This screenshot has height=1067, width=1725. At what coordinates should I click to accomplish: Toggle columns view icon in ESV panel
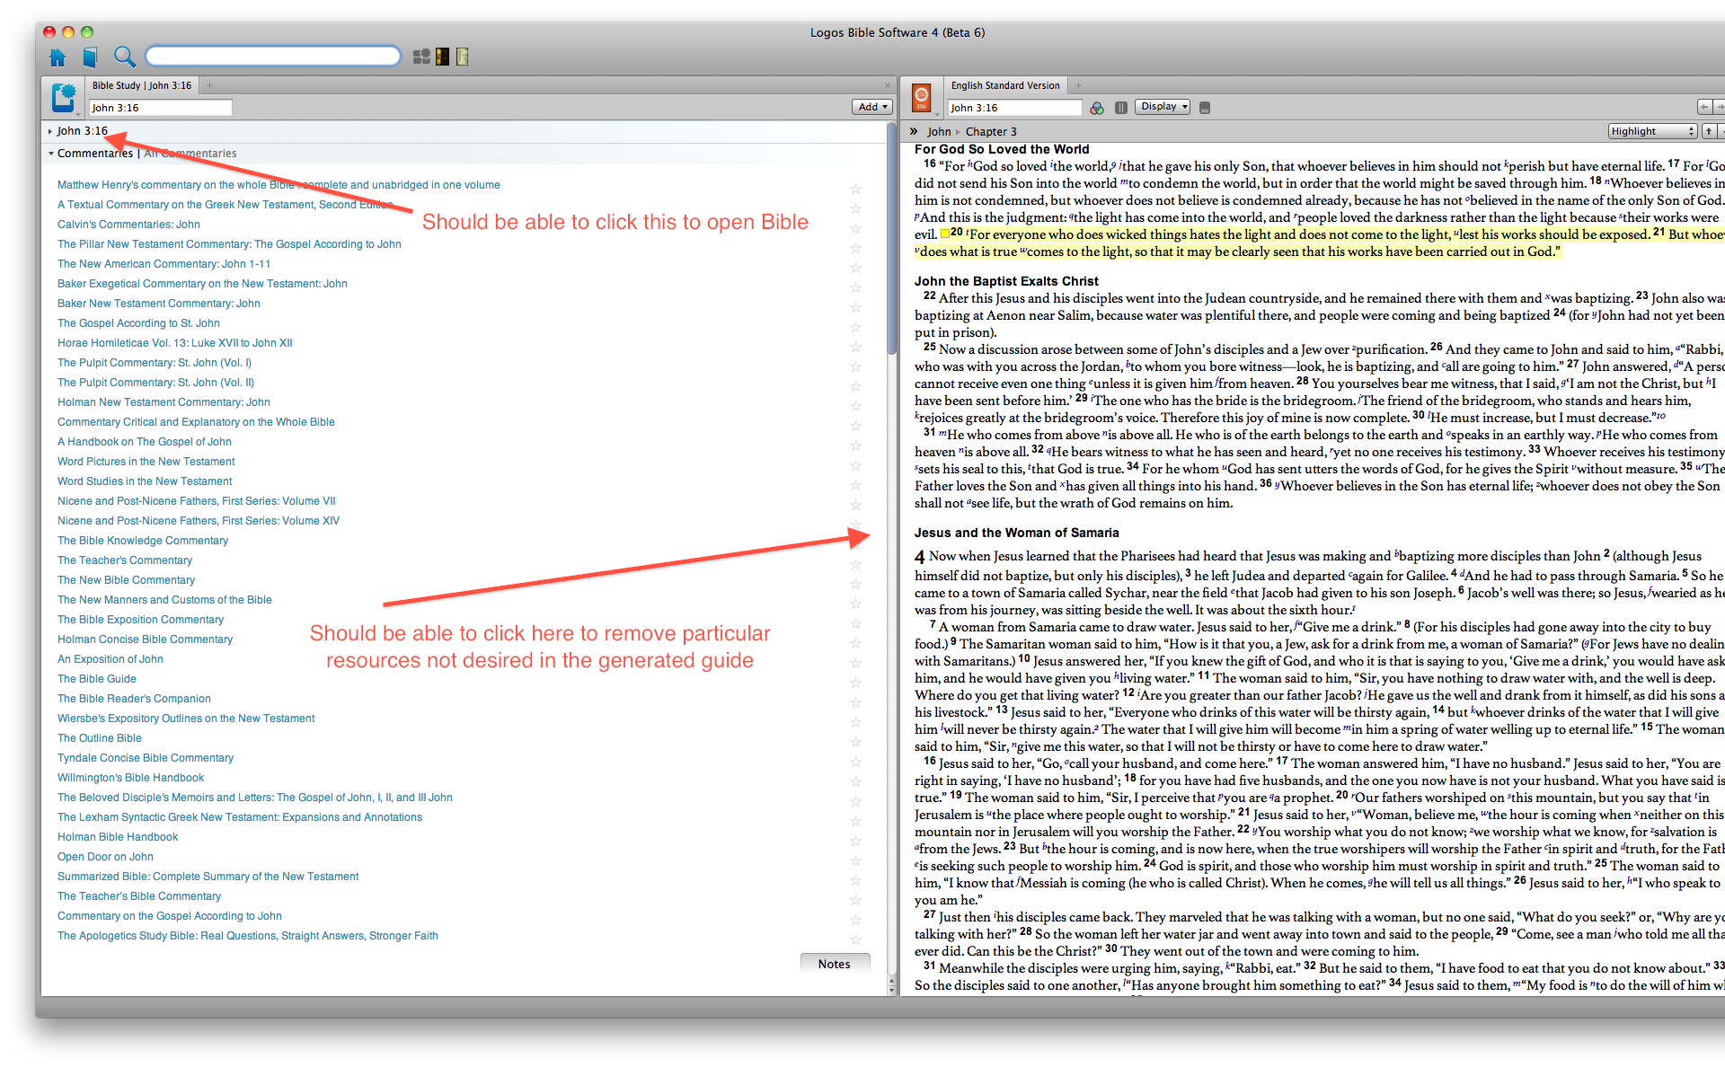[1121, 108]
